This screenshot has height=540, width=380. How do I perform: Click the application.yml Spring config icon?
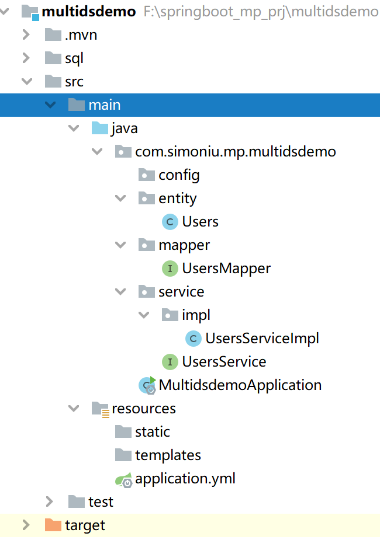coord(123,479)
